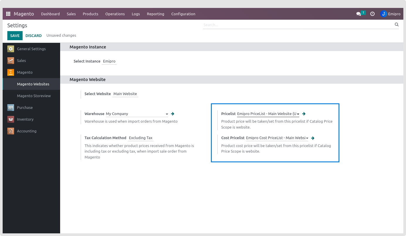Expand the Pricelist dropdown

[x=298, y=114]
